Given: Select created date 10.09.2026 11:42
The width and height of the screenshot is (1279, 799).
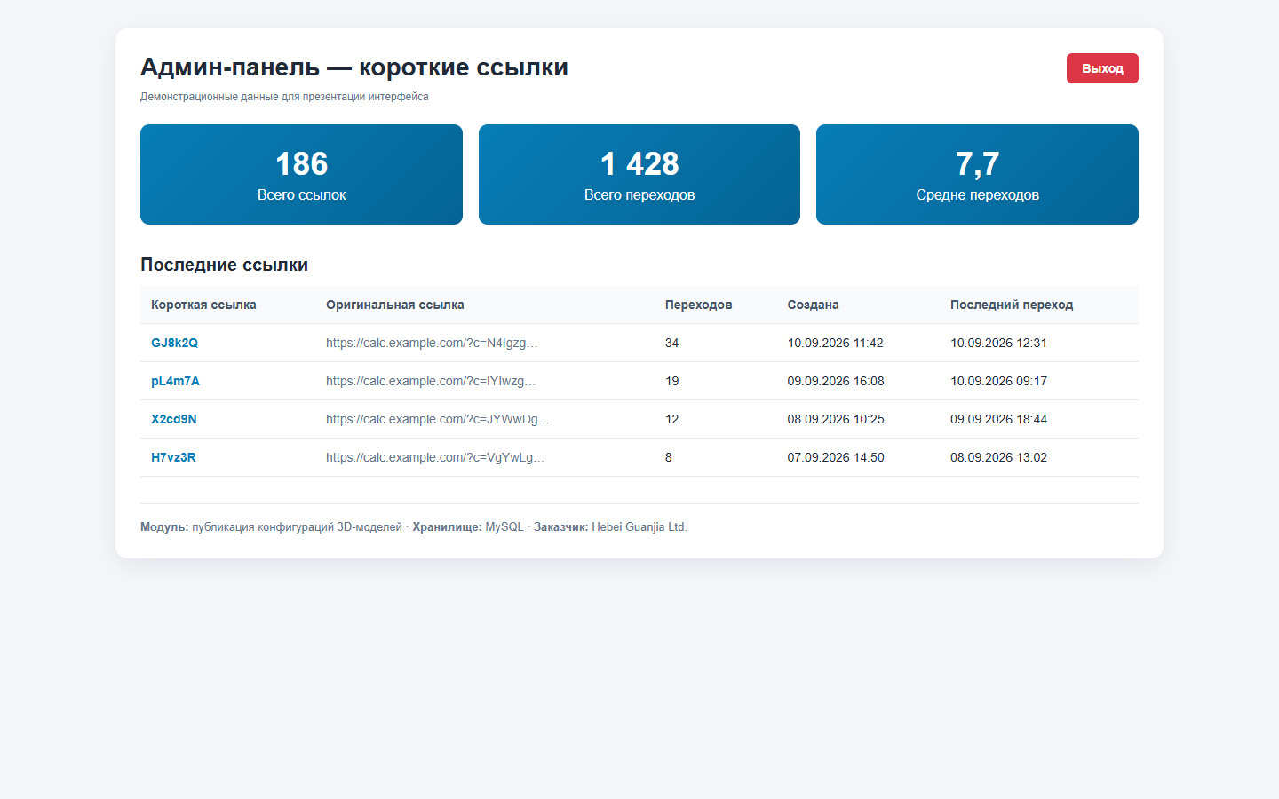Looking at the screenshot, I should point(836,343).
